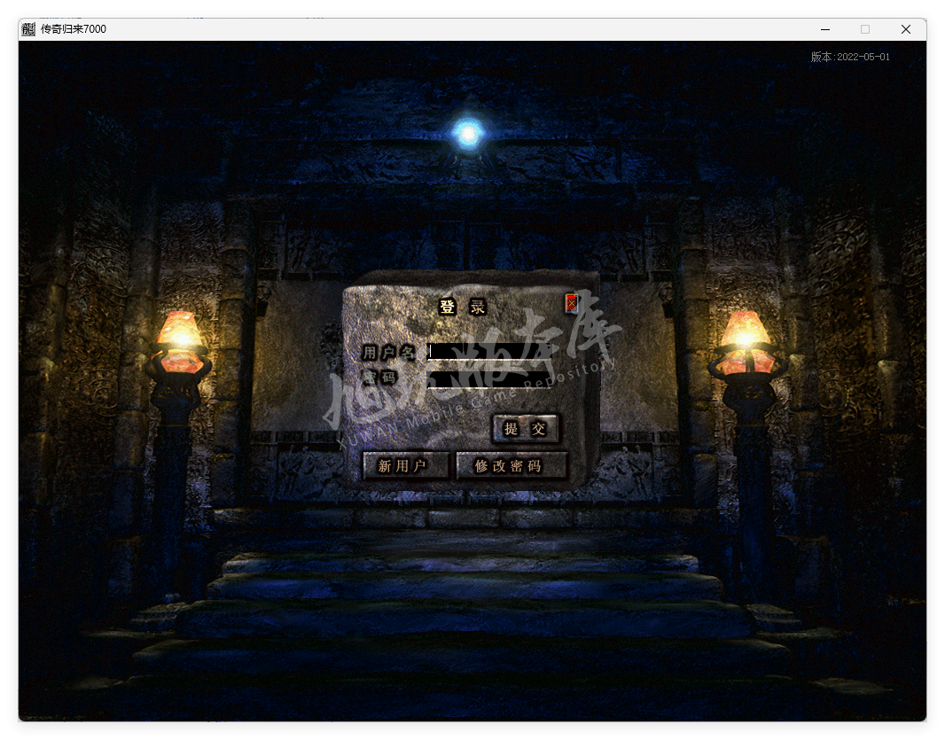The width and height of the screenshot is (945, 740).
Task: Minimize the game window
Action: [824, 29]
